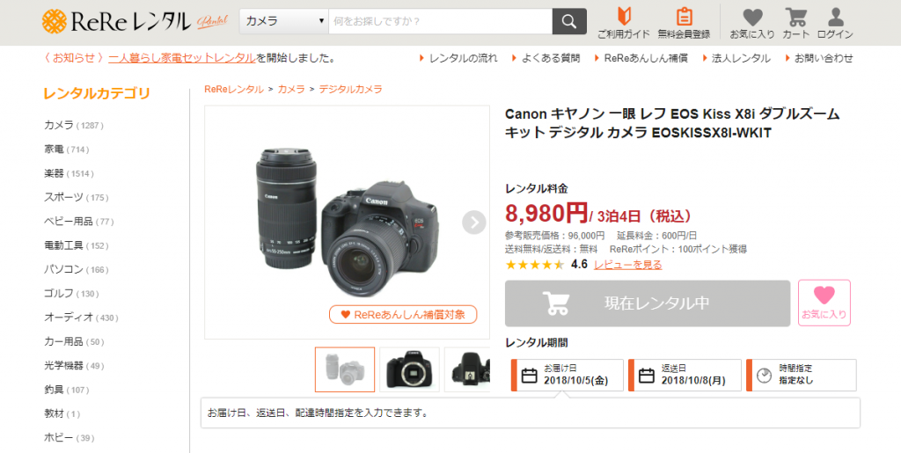Open 返送日 date picker
The width and height of the screenshot is (901, 453).
point(685,375)
